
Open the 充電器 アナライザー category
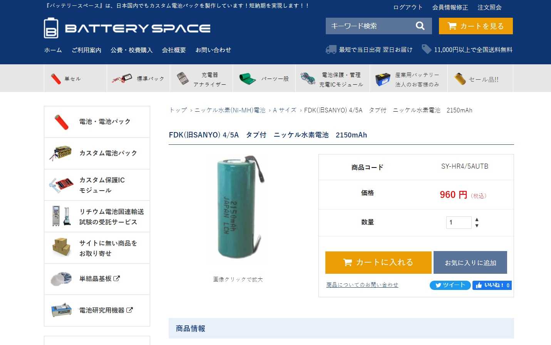click(x=201, y=79)
